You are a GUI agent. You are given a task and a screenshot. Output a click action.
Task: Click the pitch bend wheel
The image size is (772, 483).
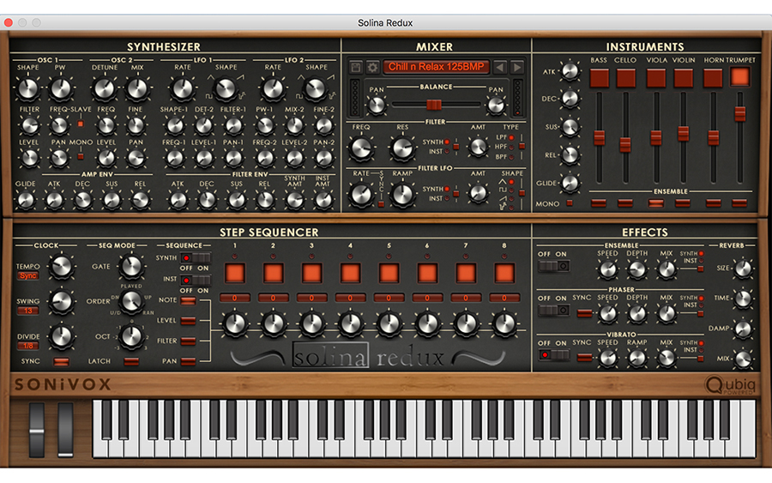coord(37,430)
